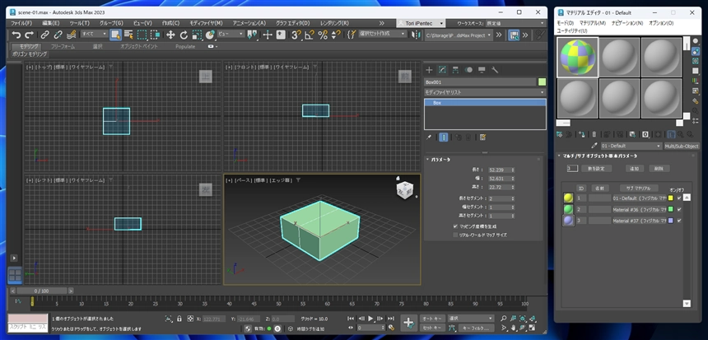Toggle the on/off checkbox for Material #37

pyautogui.click(x=679, y=221)
